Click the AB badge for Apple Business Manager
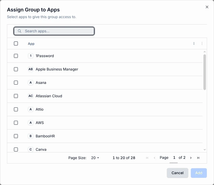 coord(31,69)
